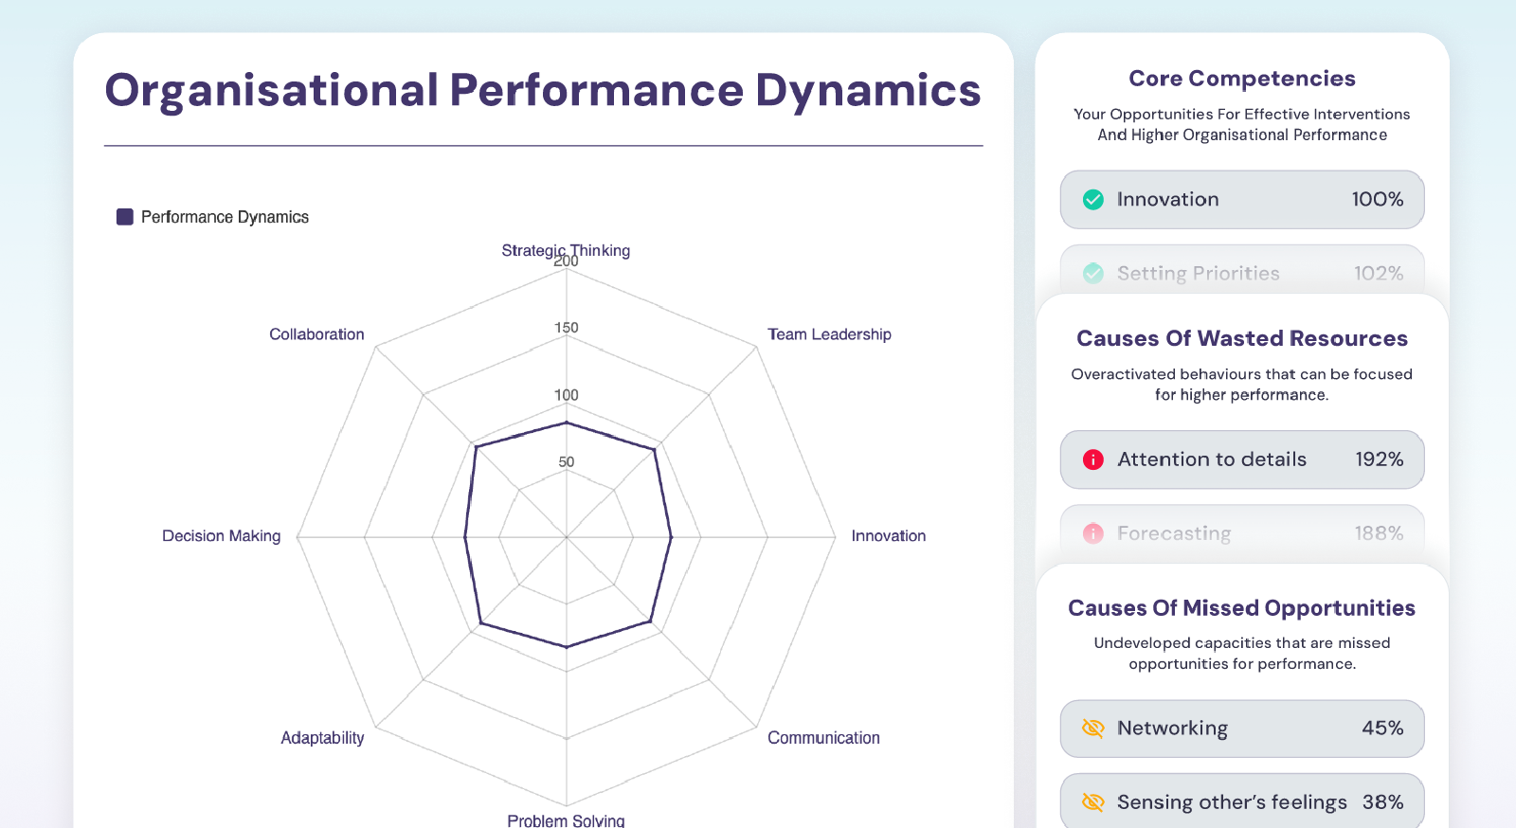
Task: Click the faded checkmark beside Setting Priorities
Action: (1093, 274)
